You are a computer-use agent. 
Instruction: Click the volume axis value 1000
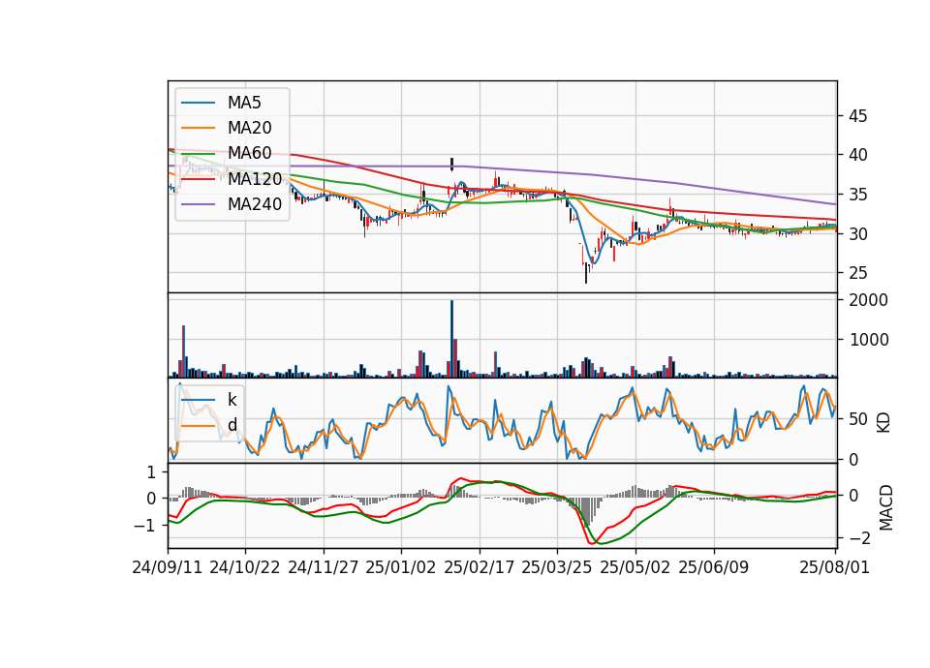pos(869,340)
